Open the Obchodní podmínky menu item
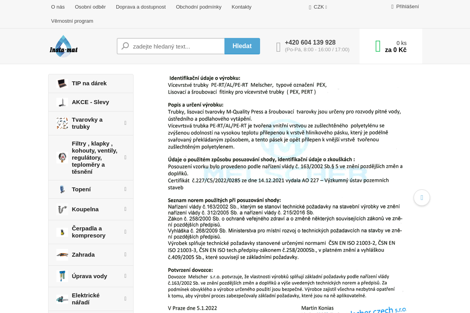 [199, 7]
